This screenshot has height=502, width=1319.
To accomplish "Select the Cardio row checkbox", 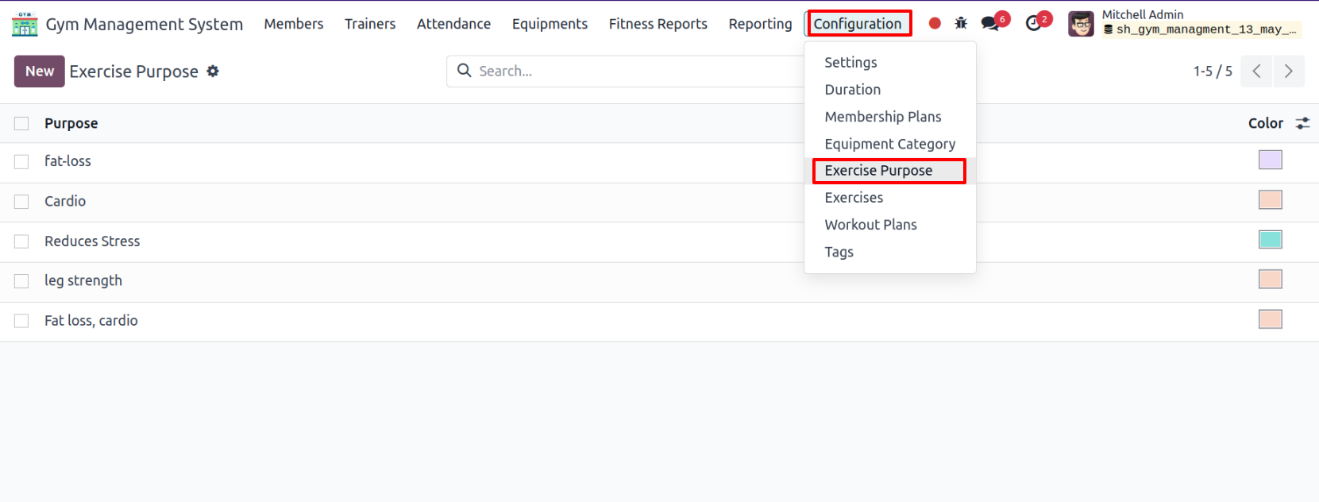I will tap(21, 202).
